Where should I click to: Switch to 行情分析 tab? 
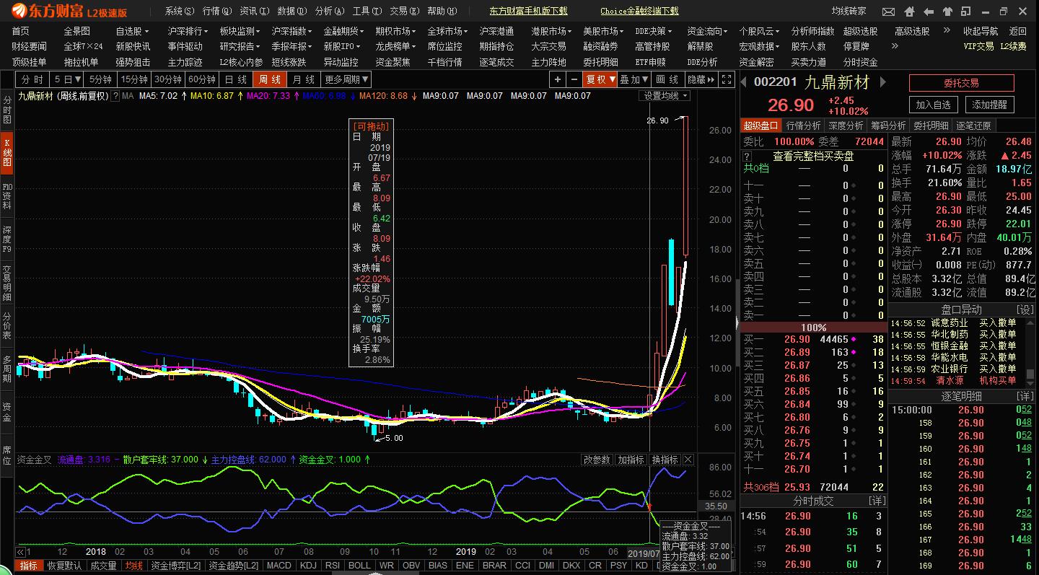tap(803, 126)
